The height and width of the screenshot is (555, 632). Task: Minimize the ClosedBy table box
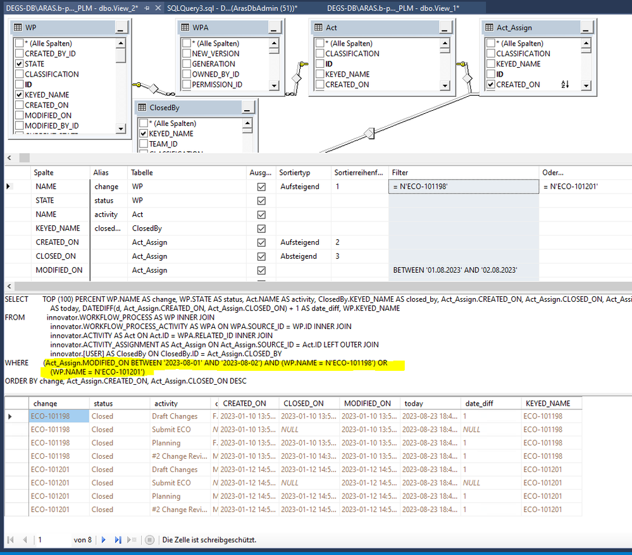(x=247, y=108)
